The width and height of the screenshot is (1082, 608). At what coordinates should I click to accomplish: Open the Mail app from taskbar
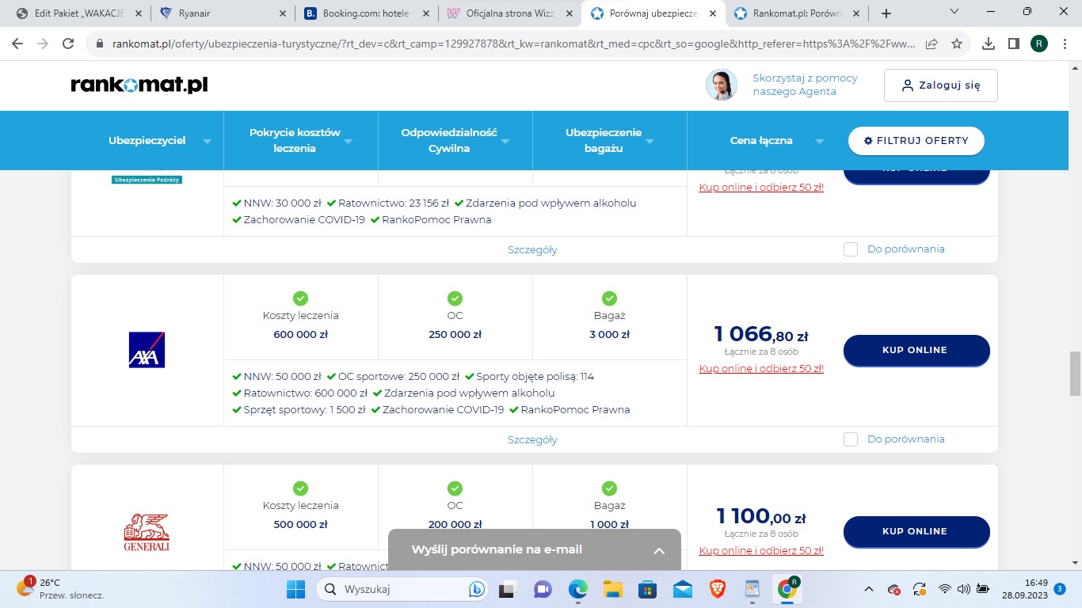[682, 589]
